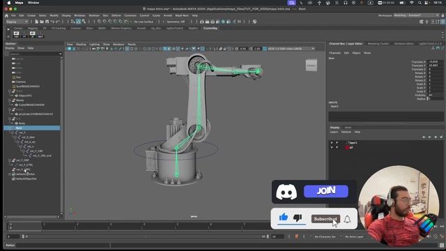Switch to the Attribute Editor tab
Viewport: 446px width, 251px height.
coord(404,43)
